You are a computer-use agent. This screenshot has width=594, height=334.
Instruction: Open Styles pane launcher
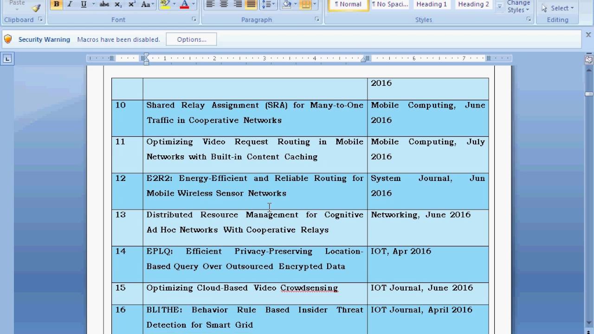pos(529,19)
